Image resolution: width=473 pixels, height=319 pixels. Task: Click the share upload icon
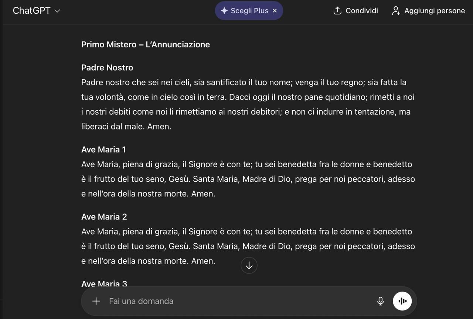coord(337,11)
